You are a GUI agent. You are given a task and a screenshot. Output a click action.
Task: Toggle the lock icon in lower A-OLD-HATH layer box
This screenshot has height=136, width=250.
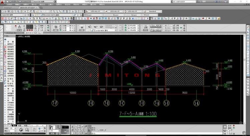[92, 30]
